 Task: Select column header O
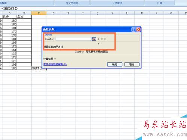pyautogui.click(x=171, y=13)
